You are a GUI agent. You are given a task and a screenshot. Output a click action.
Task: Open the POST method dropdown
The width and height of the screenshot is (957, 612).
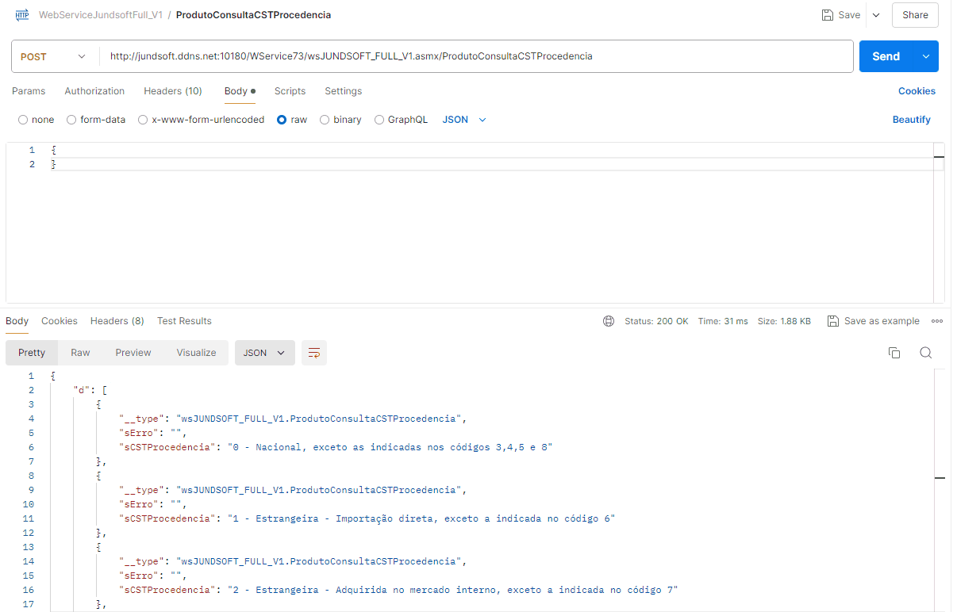point(54,56)
